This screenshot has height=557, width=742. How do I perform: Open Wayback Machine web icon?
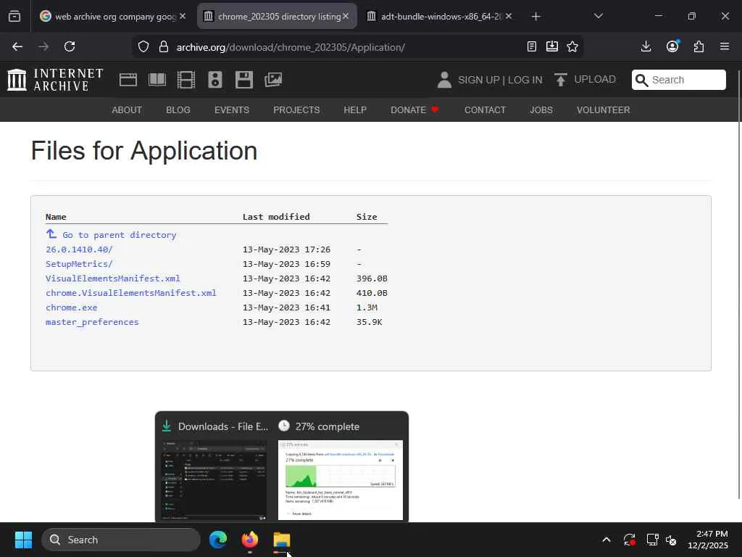click(128, 80)
